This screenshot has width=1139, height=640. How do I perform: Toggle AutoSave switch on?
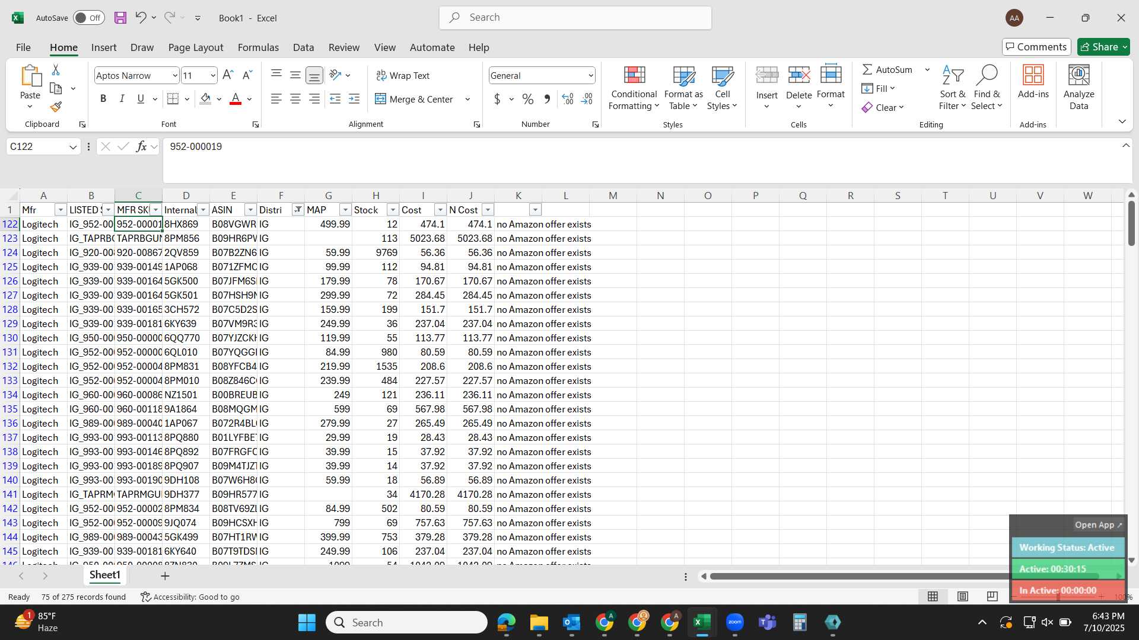pos(89,18)
